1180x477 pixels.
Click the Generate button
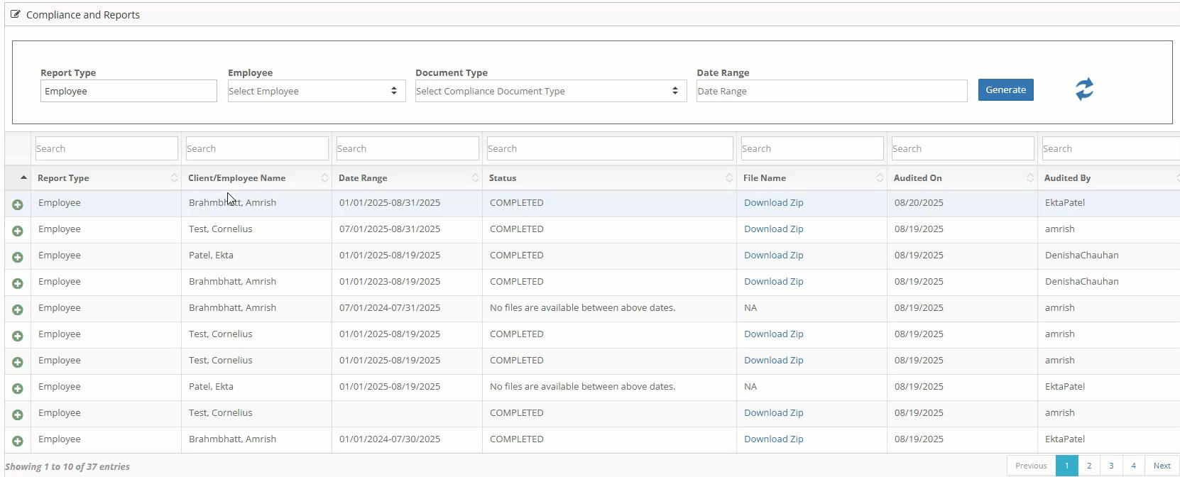[x=1005, y=90]
